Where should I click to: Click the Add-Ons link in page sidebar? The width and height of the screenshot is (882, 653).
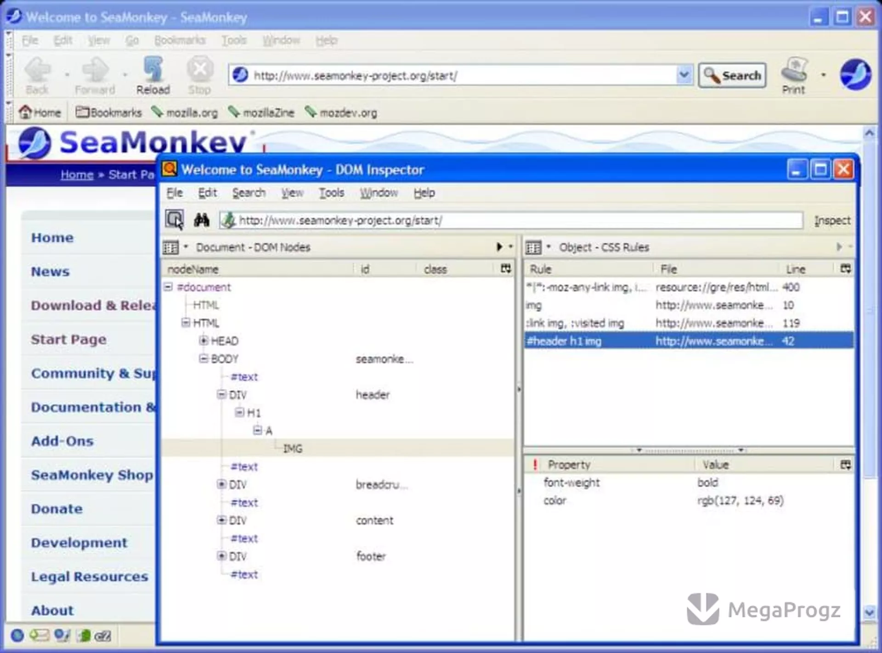(62, 441)
